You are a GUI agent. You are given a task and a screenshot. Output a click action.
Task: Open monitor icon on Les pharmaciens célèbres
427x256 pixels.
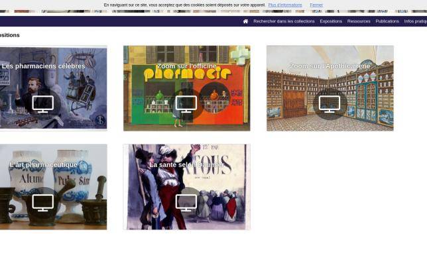(42, 104)
